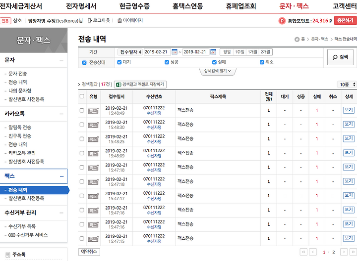Click the 로그아웃 logout link

(99, 20)
